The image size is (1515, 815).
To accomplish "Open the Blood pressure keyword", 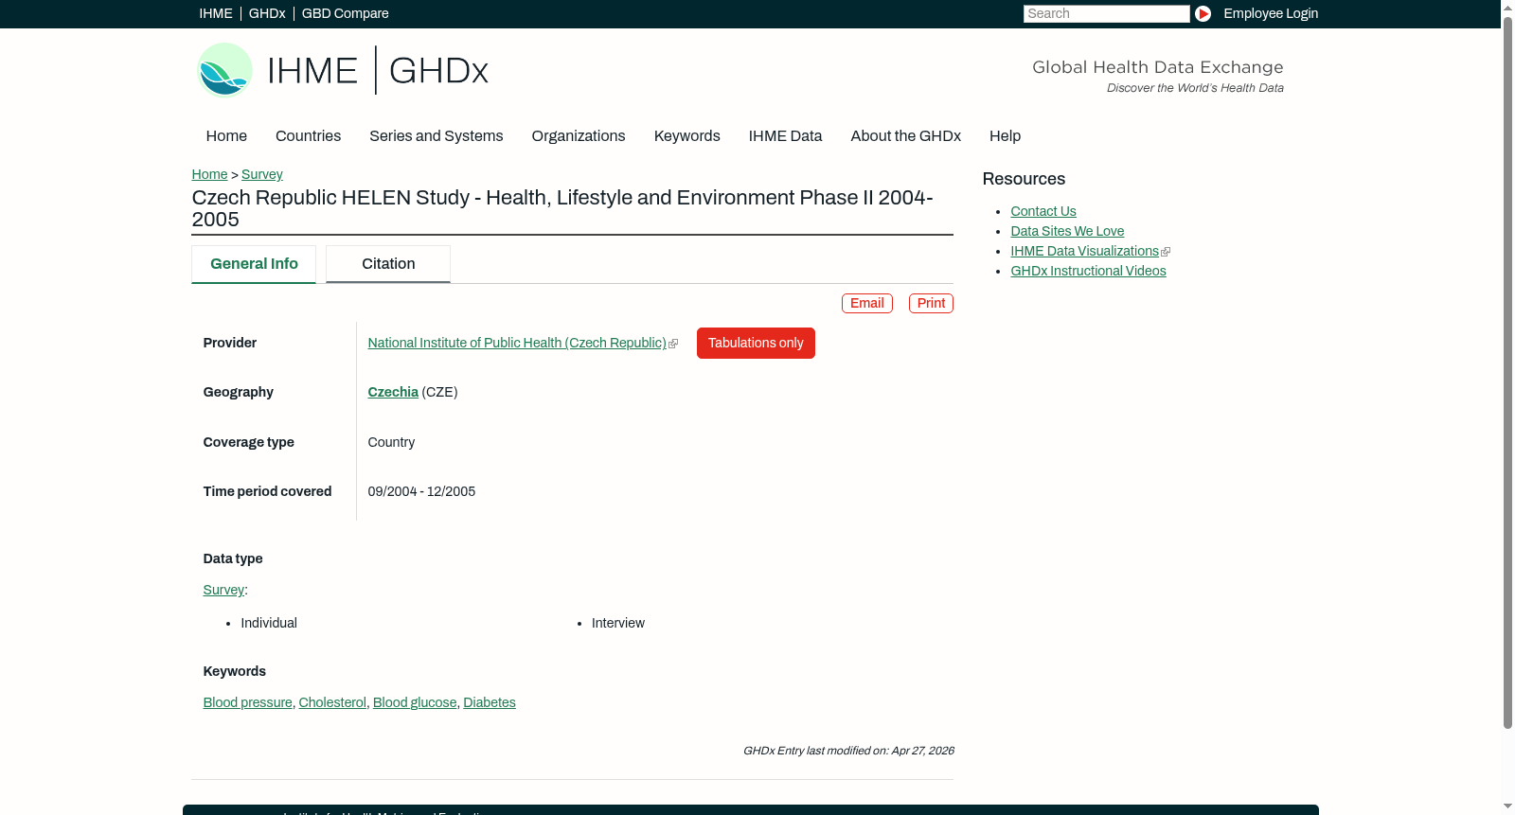I will click(248, 702).
